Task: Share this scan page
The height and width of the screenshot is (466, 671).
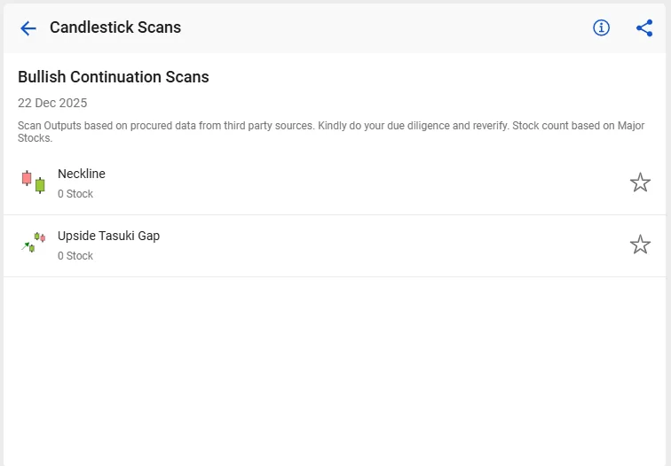Action: pos(644,28)
